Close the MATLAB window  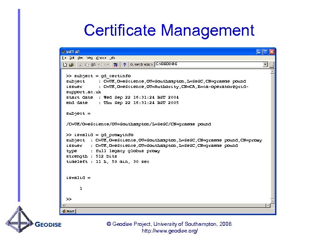272,52
